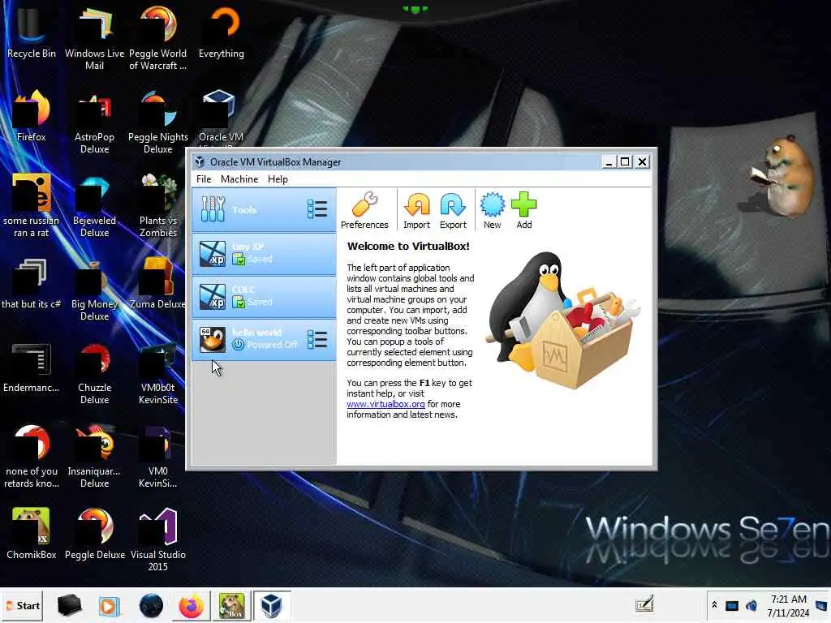This screenshot has height=623, width=831.
Task: Open the Machine menu
Action: (239, 179)
